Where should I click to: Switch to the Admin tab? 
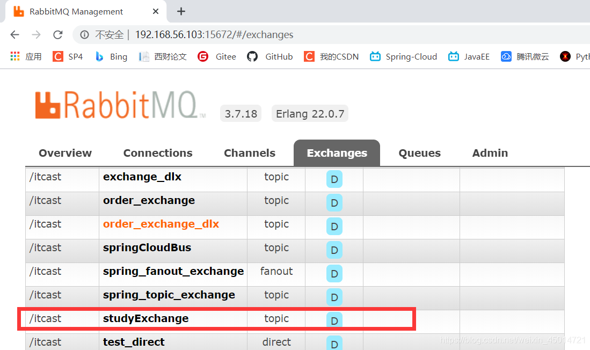pyautogui.click(x=490, y=153)
